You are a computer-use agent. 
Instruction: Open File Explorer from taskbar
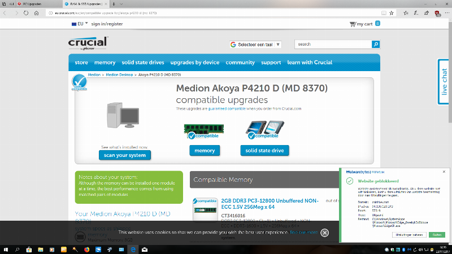pos(40,249)
